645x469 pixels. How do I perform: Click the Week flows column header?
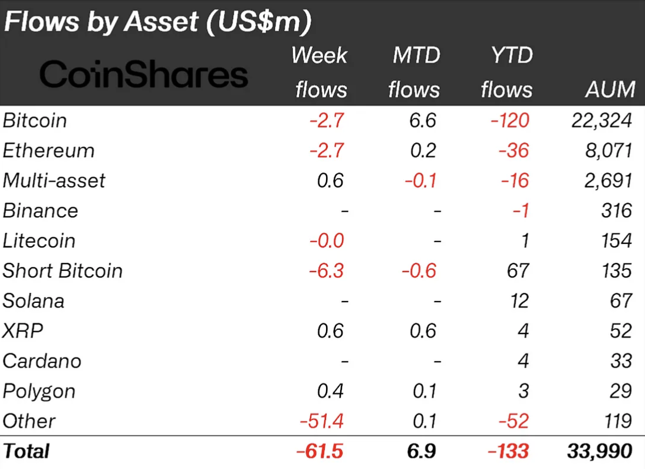pyautogui.click(x=320, y=72)
